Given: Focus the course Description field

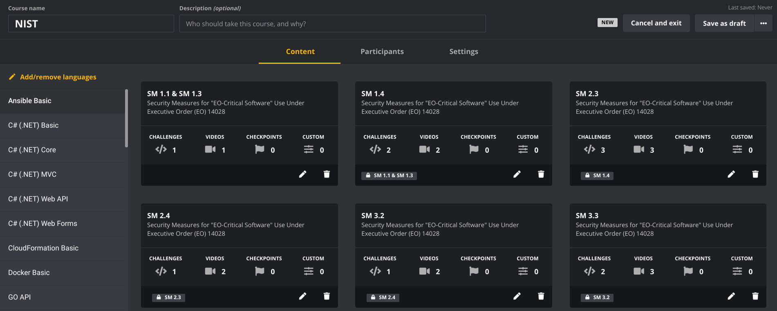Looking at the screenshot, I should coord(332,24).
